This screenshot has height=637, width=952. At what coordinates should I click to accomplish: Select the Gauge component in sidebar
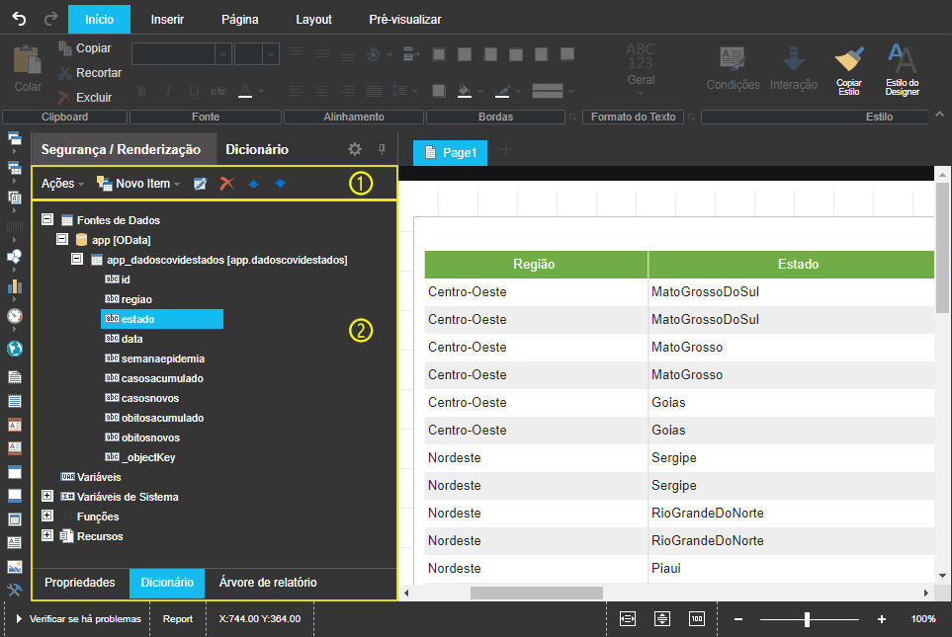coord(15,316)
